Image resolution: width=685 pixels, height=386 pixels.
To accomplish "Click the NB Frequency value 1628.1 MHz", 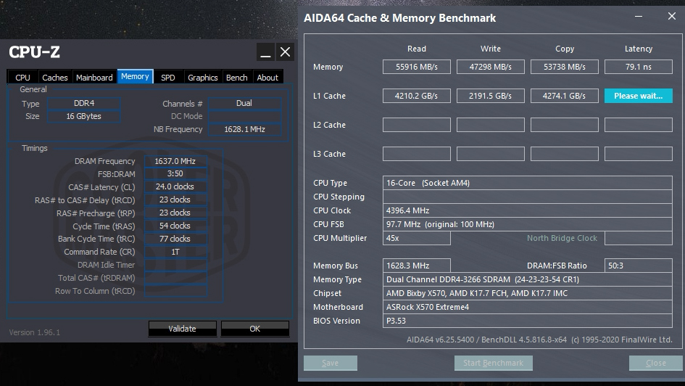I will [244, 129].
